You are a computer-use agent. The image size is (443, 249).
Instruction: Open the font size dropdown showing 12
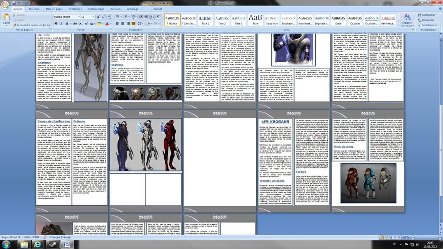[93, 17]
